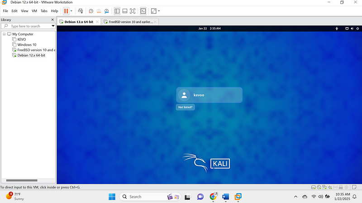Close the Debian 12.x 64-bit tab

[x=97, y=22]
